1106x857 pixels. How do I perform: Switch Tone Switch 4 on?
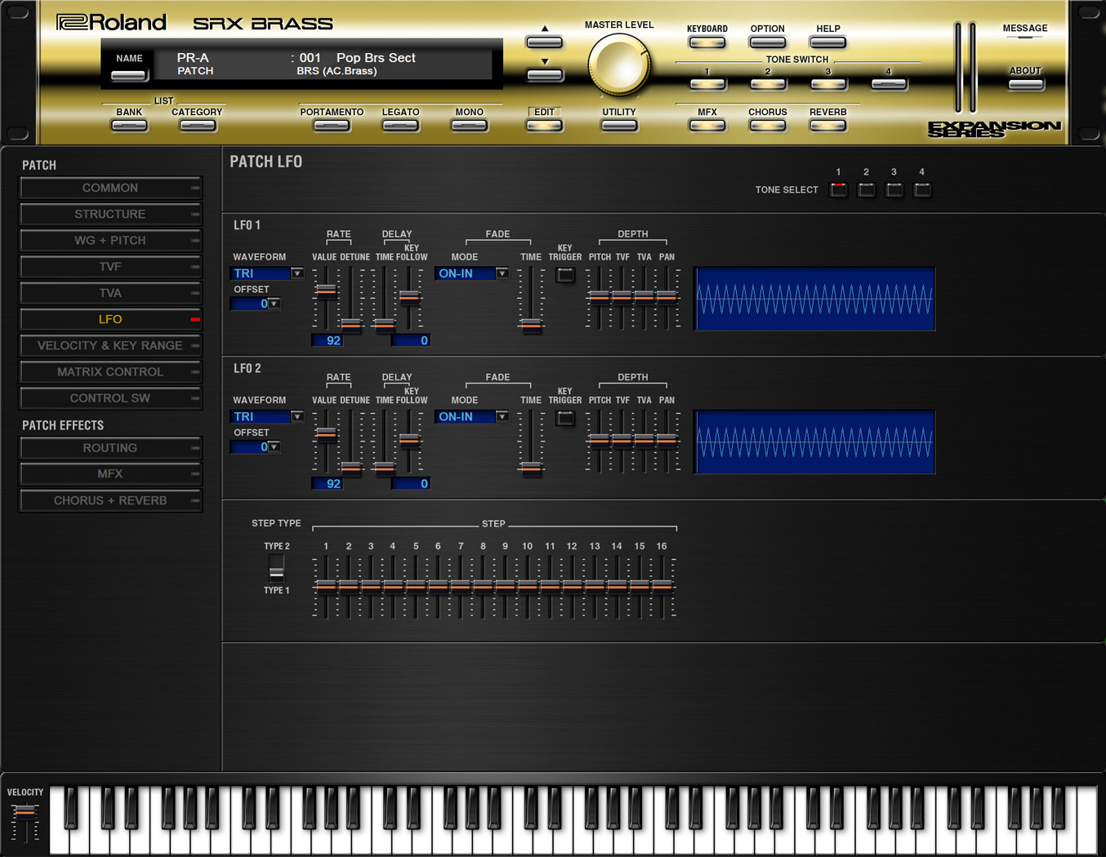pos(888,84)
